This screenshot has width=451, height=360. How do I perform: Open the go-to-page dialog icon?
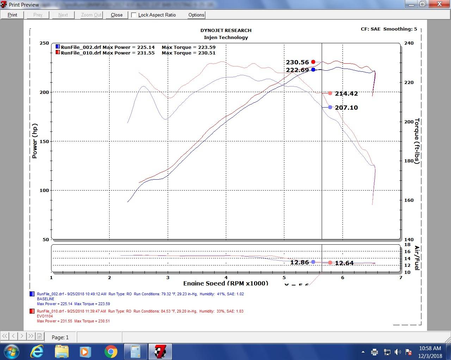click(40, 336)
